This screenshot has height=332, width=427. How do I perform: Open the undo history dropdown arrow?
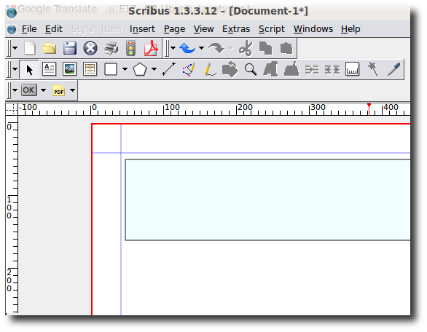[201, 48]
